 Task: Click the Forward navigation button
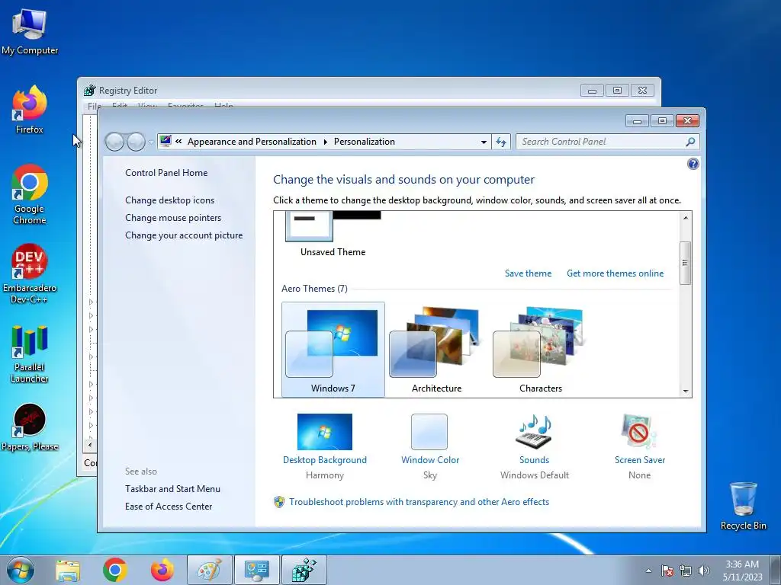click(x=136, y=142)
